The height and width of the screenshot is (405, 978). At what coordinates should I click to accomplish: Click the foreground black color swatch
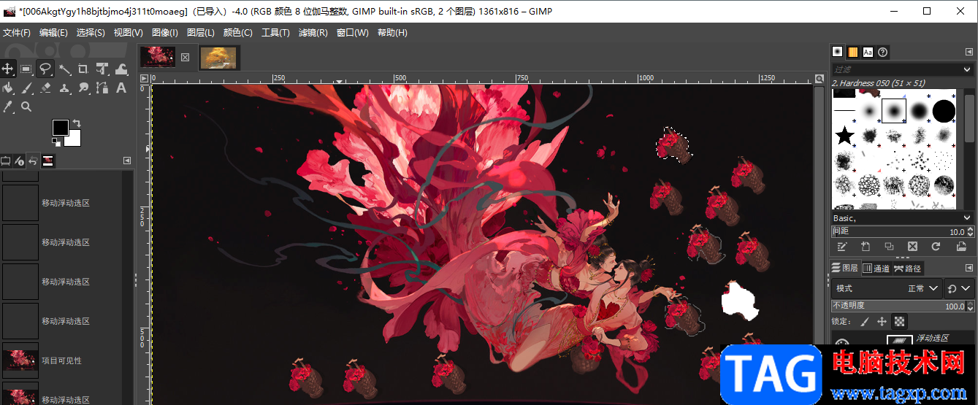pos(60,127)
